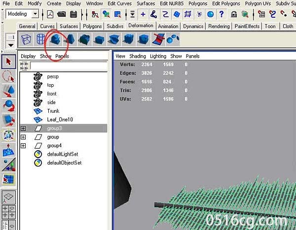Open the shelf options down-arrow menu
The height and width of the screenshot is (230, 296).
click(11, 45)
